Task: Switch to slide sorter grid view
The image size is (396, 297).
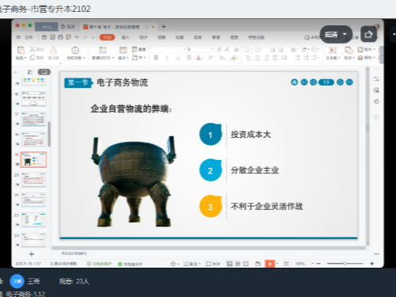Action: point(238,264)
